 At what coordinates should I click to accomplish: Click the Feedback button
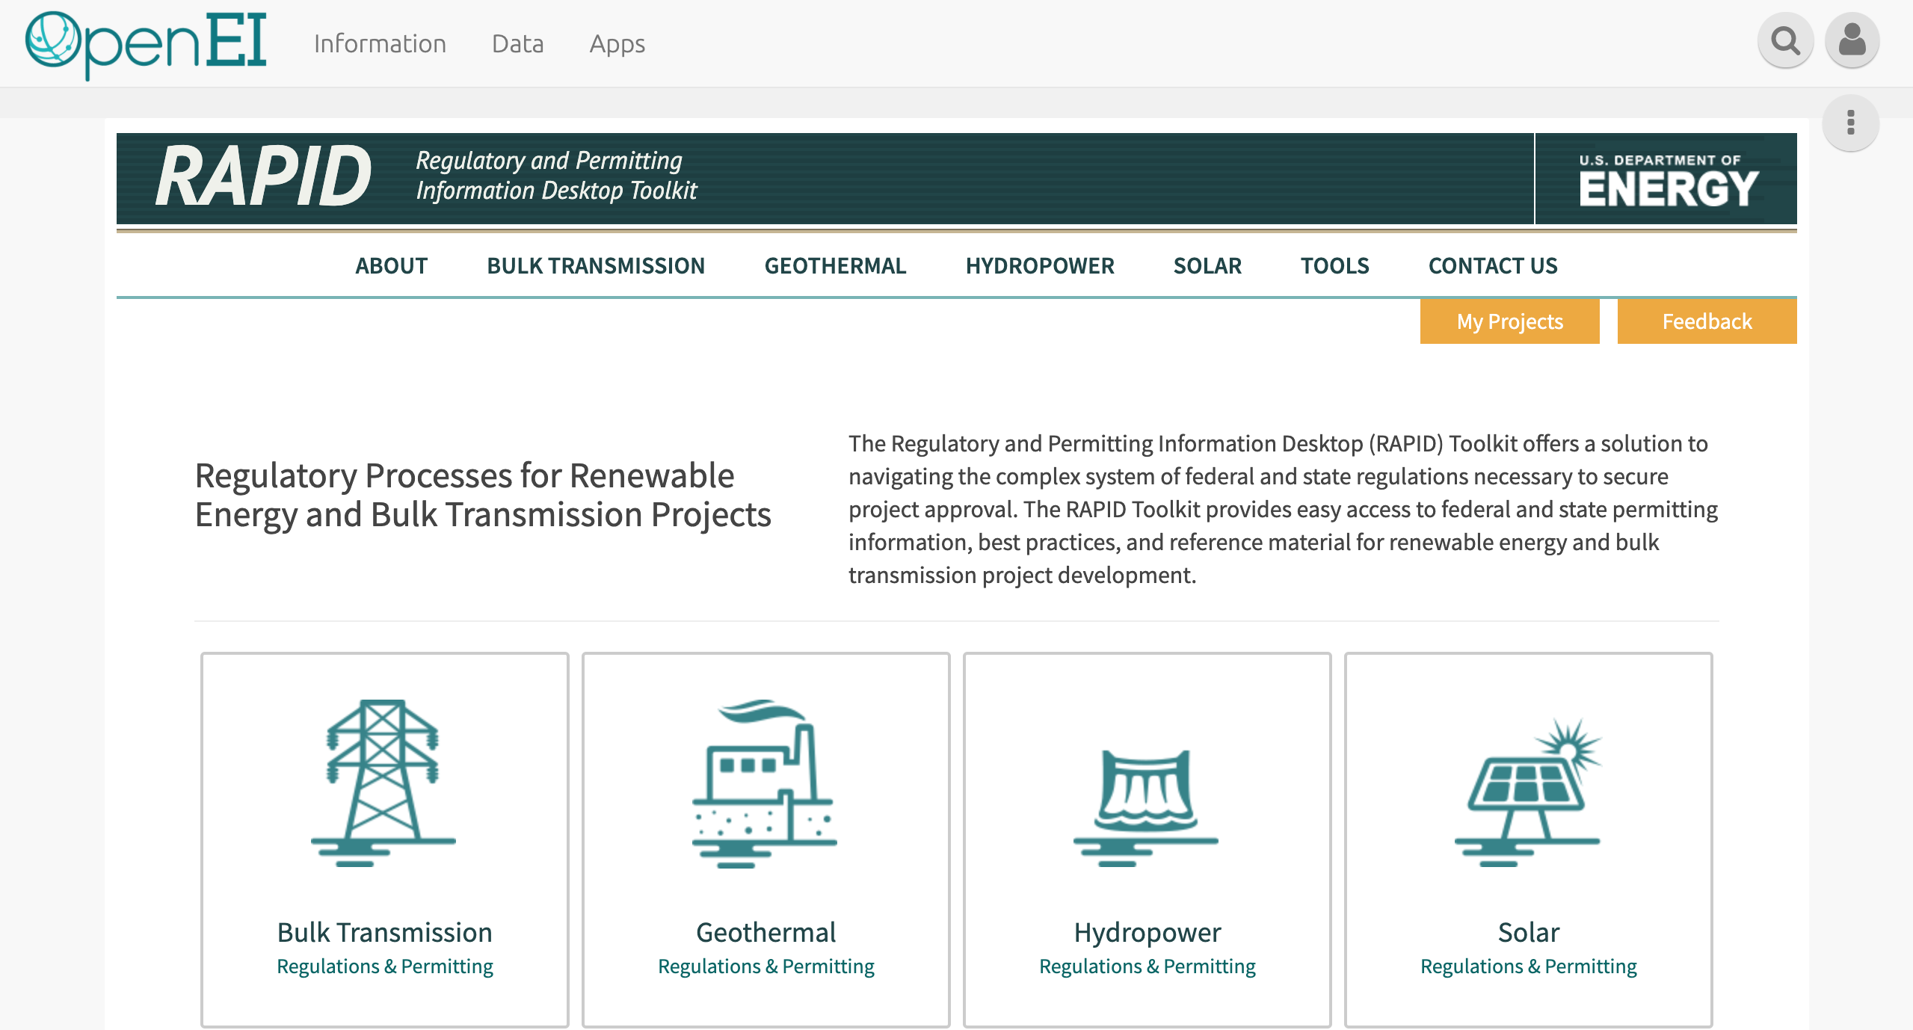click(1707, 321)
